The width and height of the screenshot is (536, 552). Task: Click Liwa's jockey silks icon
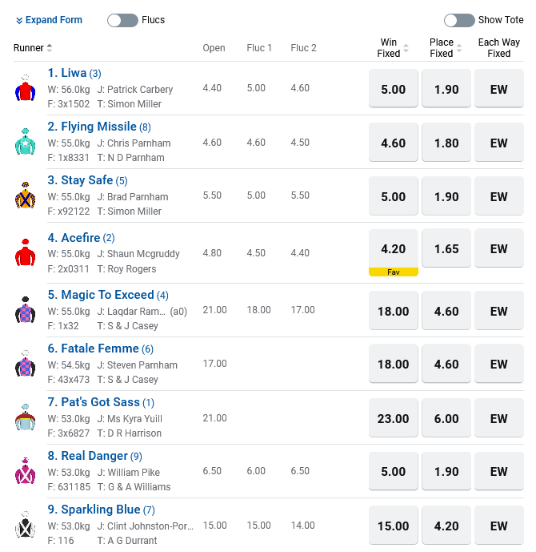point(26,88)
